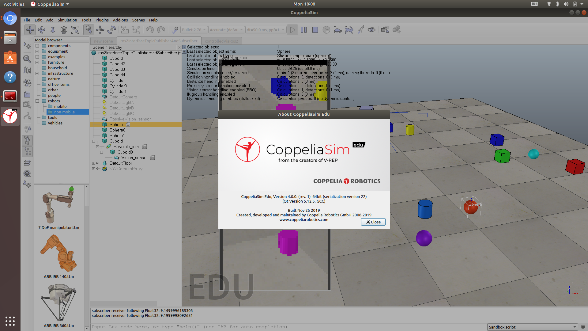Switch to the controlledViaRos2 scene tab
Viewport: 588px width, 331px height.
pyautogui.click(x=221, y=41)
